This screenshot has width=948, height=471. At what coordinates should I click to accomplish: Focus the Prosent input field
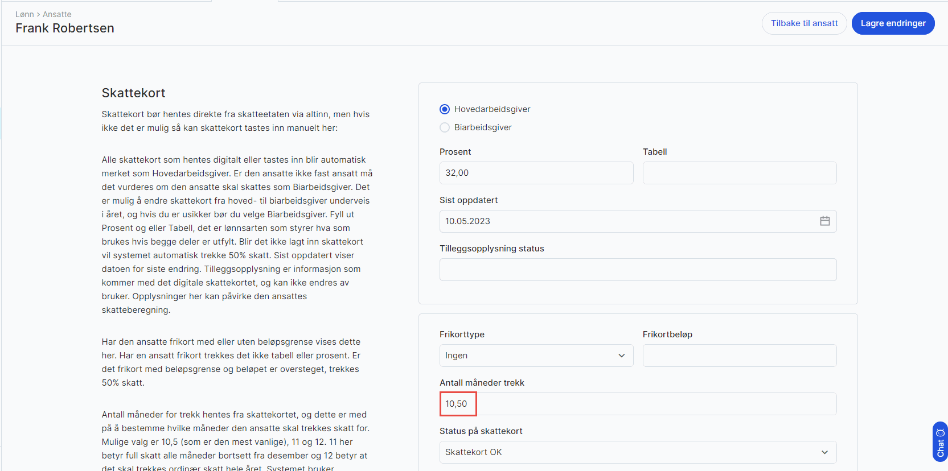tap(536, 173)
